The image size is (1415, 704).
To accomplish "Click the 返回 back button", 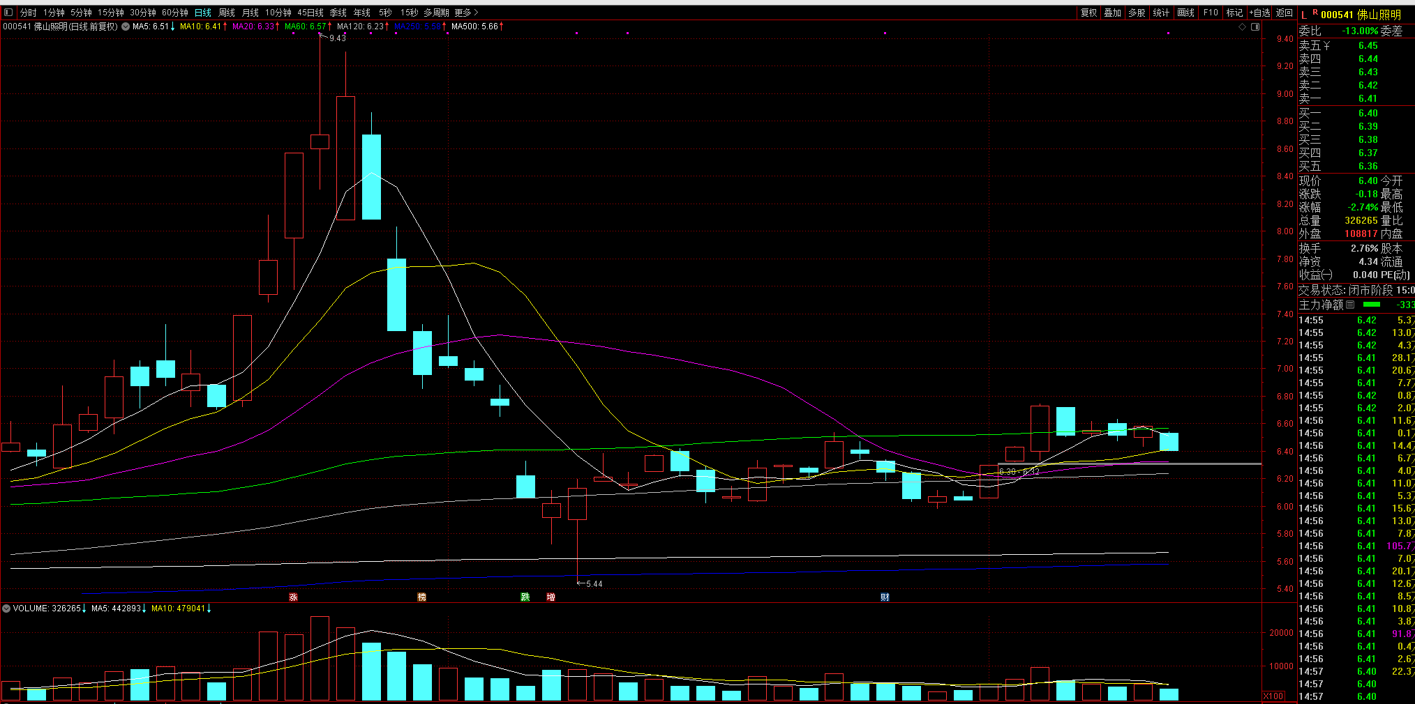I will (x=1285, y=13).
